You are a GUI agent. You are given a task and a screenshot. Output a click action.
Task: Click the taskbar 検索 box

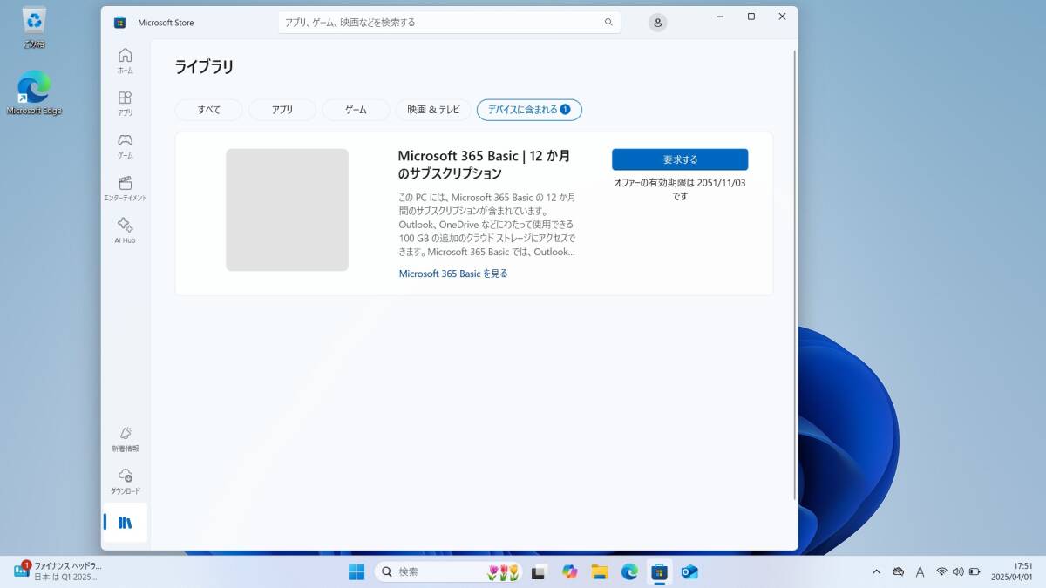tap(450, 572)
